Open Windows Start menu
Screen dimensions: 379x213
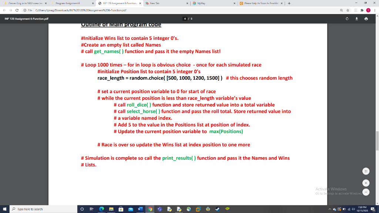(x=4, y=209)
